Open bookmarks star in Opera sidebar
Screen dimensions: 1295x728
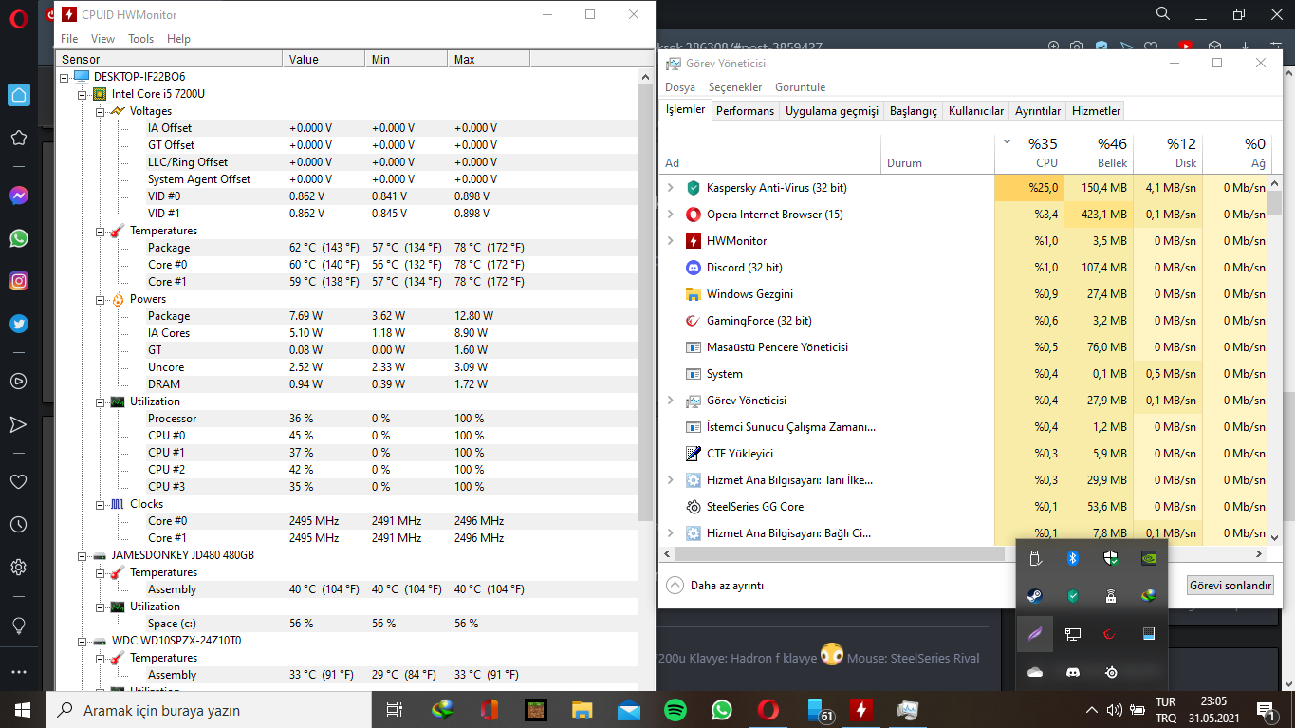click(18, 138)
